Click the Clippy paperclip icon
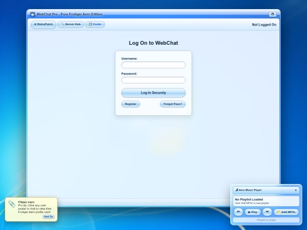The image size is (307, 230). (x=12, y=204)
